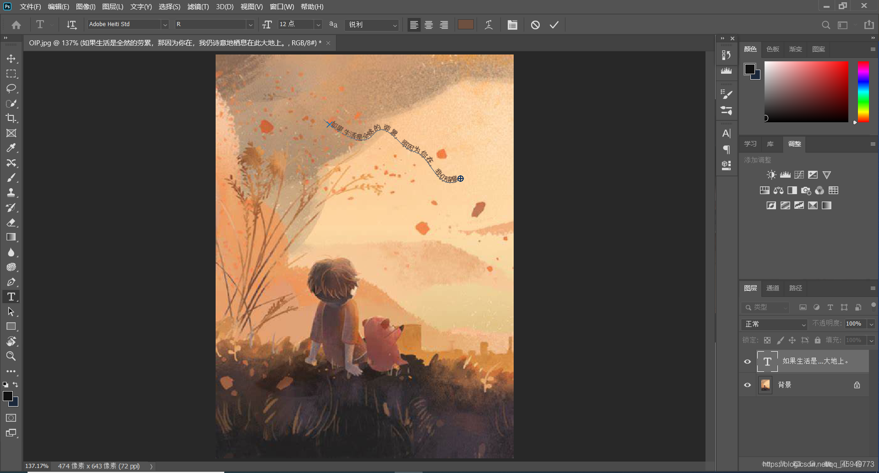Commit the current text edit with checkmark
The height and width of the screenshot is (473, 879).
(x=554, y=25)
